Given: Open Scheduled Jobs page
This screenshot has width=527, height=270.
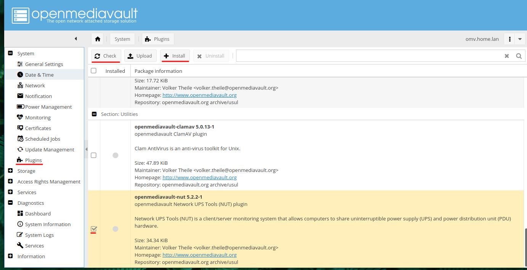Looking at the screenshot, I should [x=43, y=139].
